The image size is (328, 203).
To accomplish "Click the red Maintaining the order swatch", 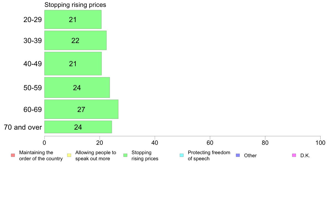I will point(13,155).
